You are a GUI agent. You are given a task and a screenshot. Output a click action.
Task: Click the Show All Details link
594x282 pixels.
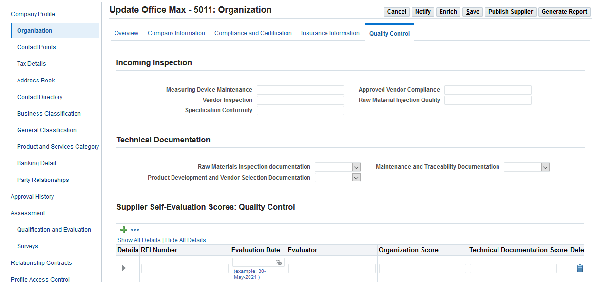[x=139, y=240]
